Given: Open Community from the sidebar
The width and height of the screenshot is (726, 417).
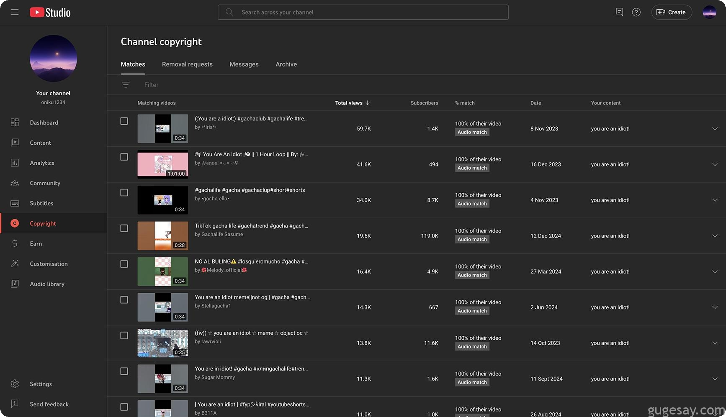Looking at the screenshot, I should pos(54,183).
